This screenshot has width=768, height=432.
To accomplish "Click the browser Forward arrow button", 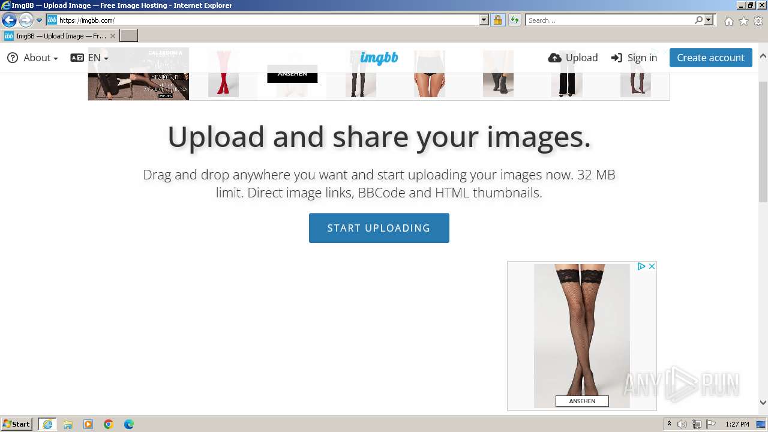I will [x=26, y=20].
